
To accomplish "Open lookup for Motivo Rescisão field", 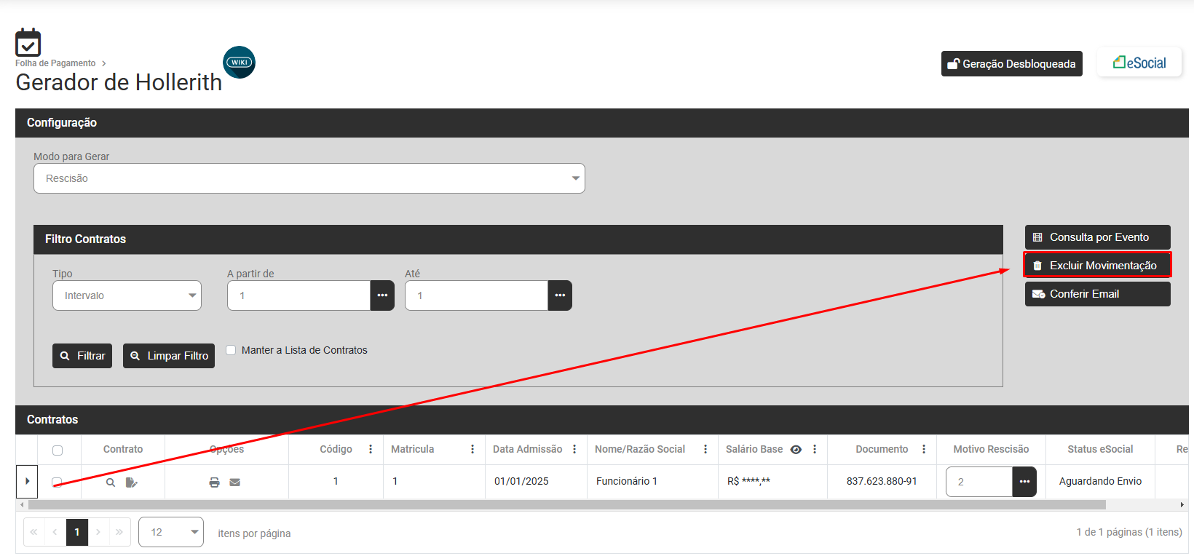I will (x=1024, y=482).
